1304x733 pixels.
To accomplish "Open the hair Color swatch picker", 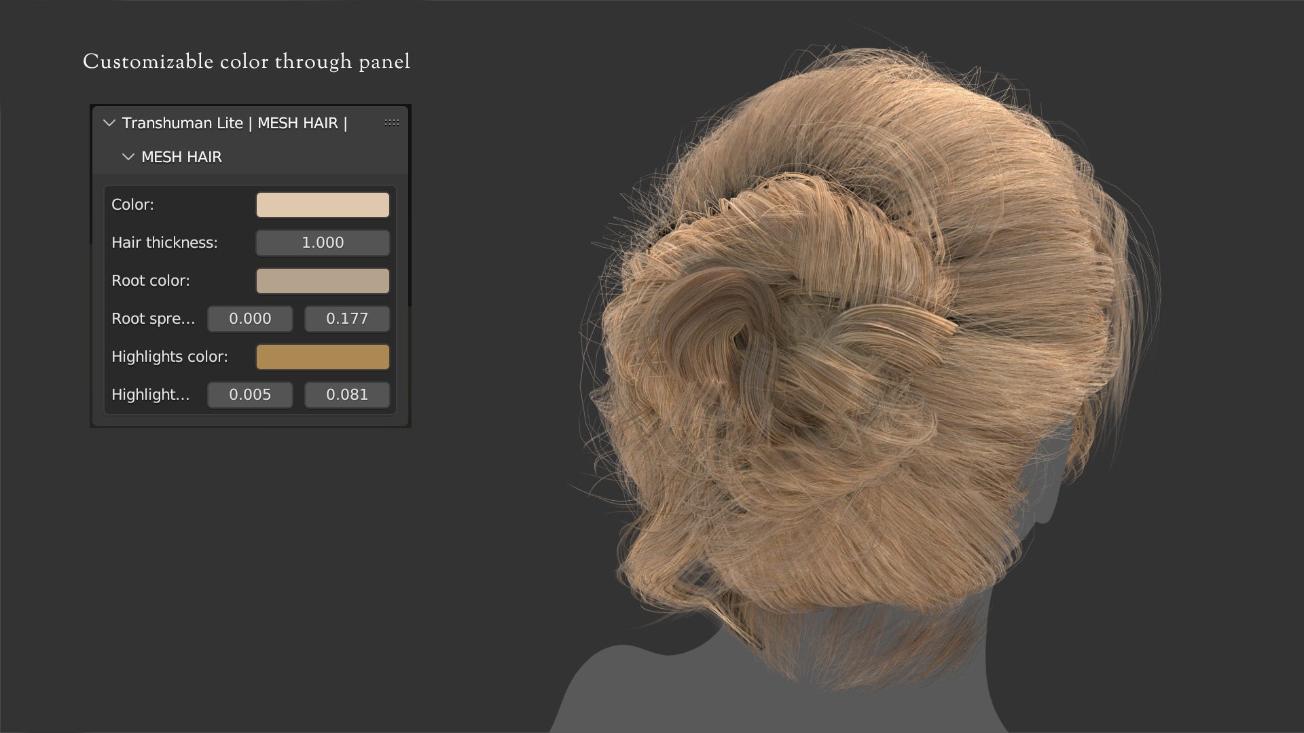I will coord(323,205).
